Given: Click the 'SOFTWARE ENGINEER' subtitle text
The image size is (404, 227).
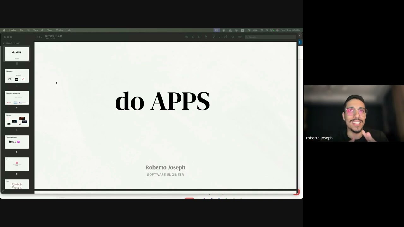Looking at the screenshot, I should click(x=165, y=175).
